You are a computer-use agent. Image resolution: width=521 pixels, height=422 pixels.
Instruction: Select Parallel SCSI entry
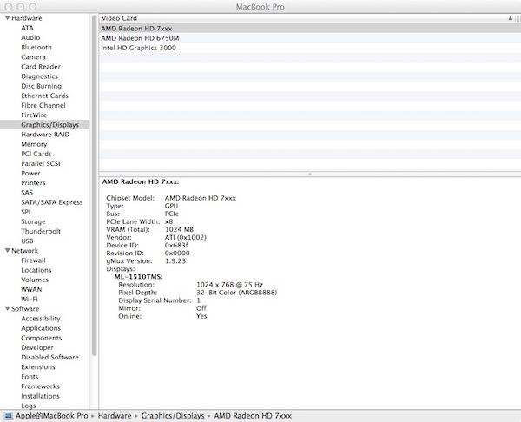[x=41, y=163]
